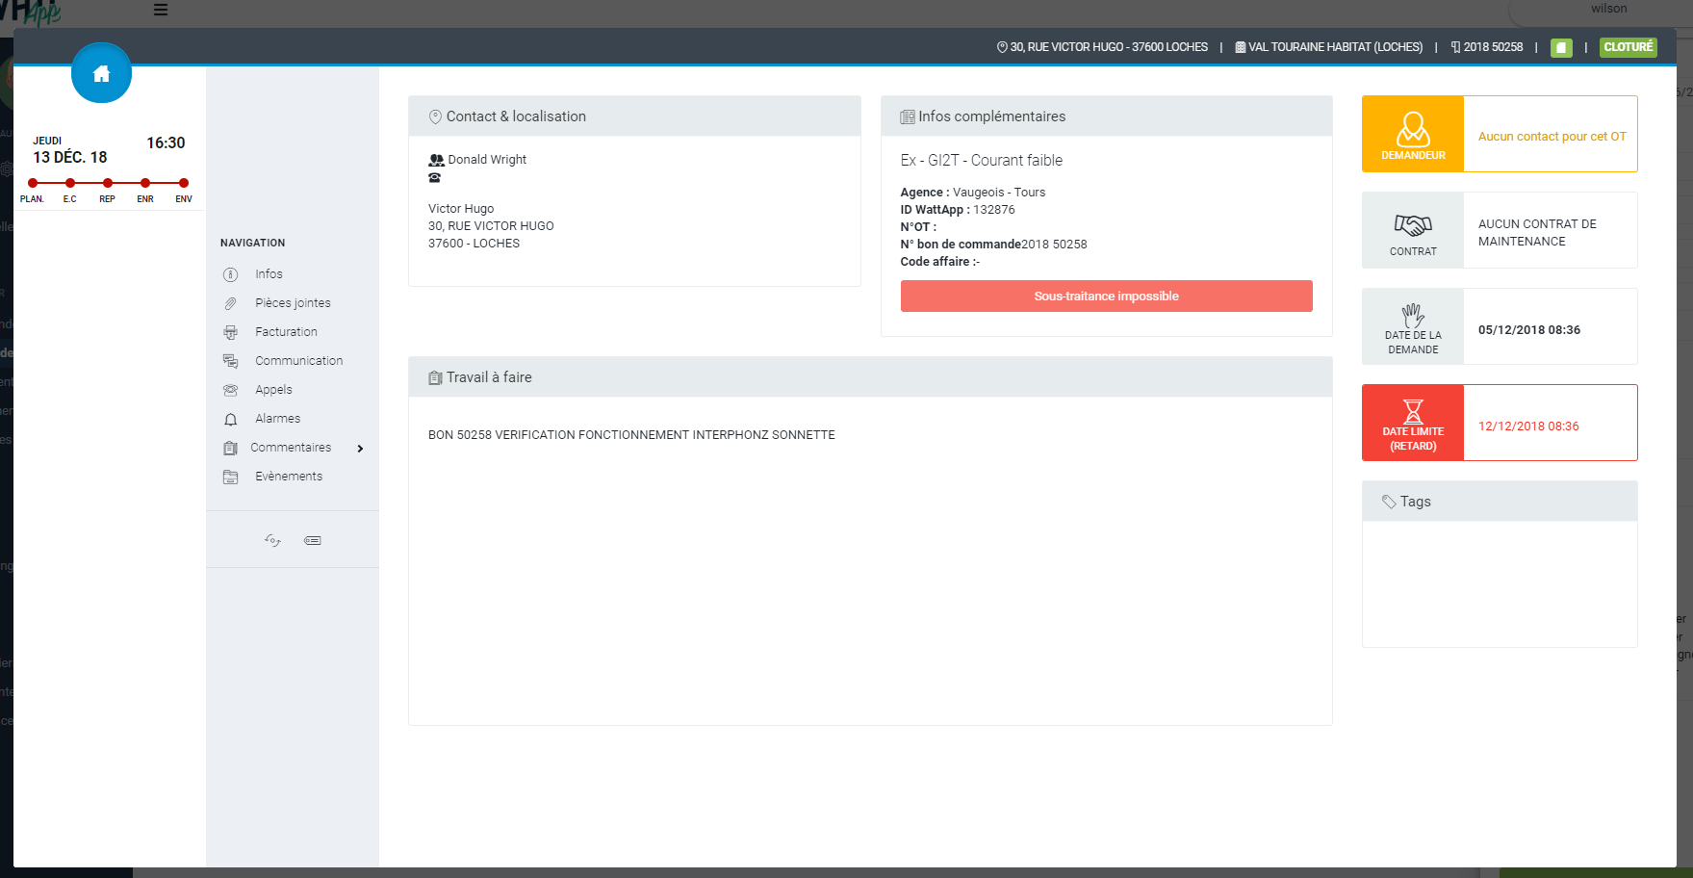Click the Contrat handshake icon
Screen dimensions: 1693x878
point(1412,225)
